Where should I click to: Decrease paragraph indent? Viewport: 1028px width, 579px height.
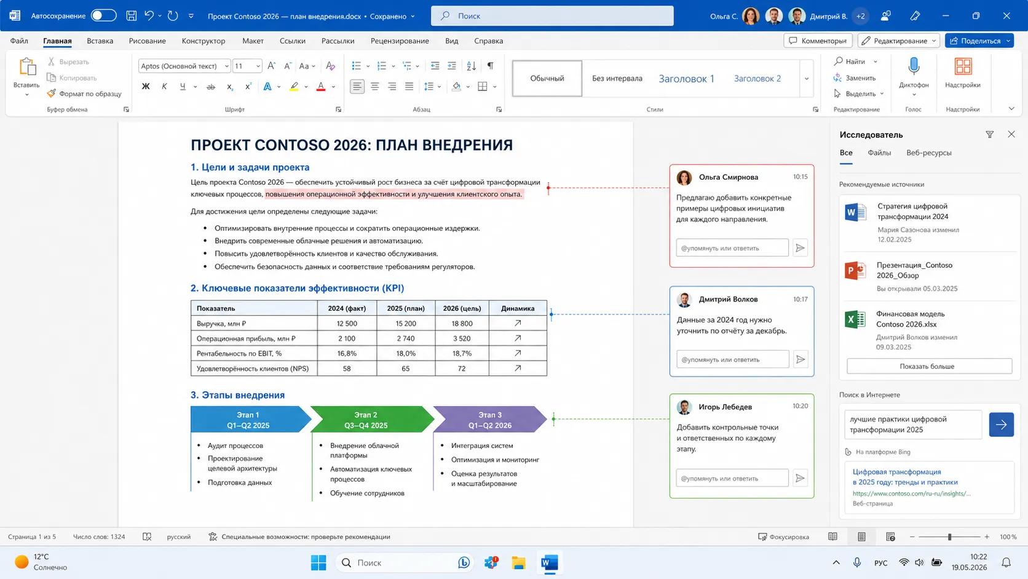pyautogui.click(x=435, y=66)
